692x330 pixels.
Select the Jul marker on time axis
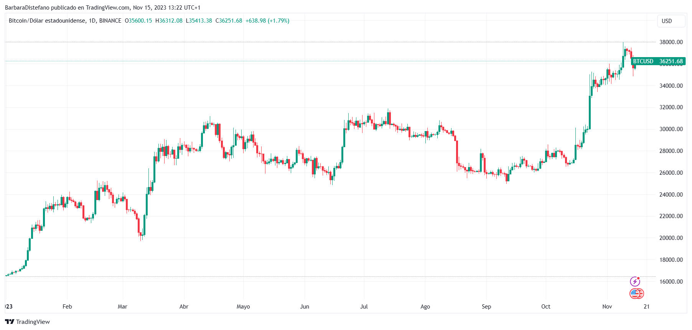(x=364, y=307)
